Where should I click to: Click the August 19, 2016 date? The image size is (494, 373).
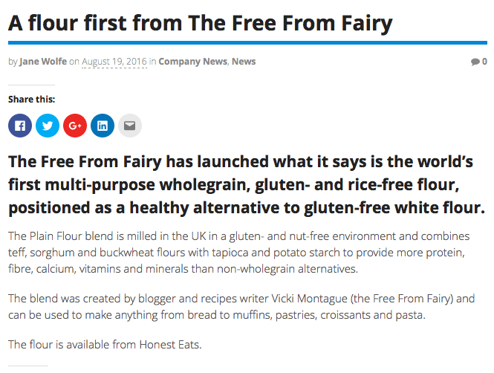(x=114, y=62)
